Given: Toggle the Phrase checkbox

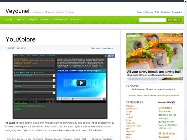Looking at the screenshot, I should click(21, 72).
